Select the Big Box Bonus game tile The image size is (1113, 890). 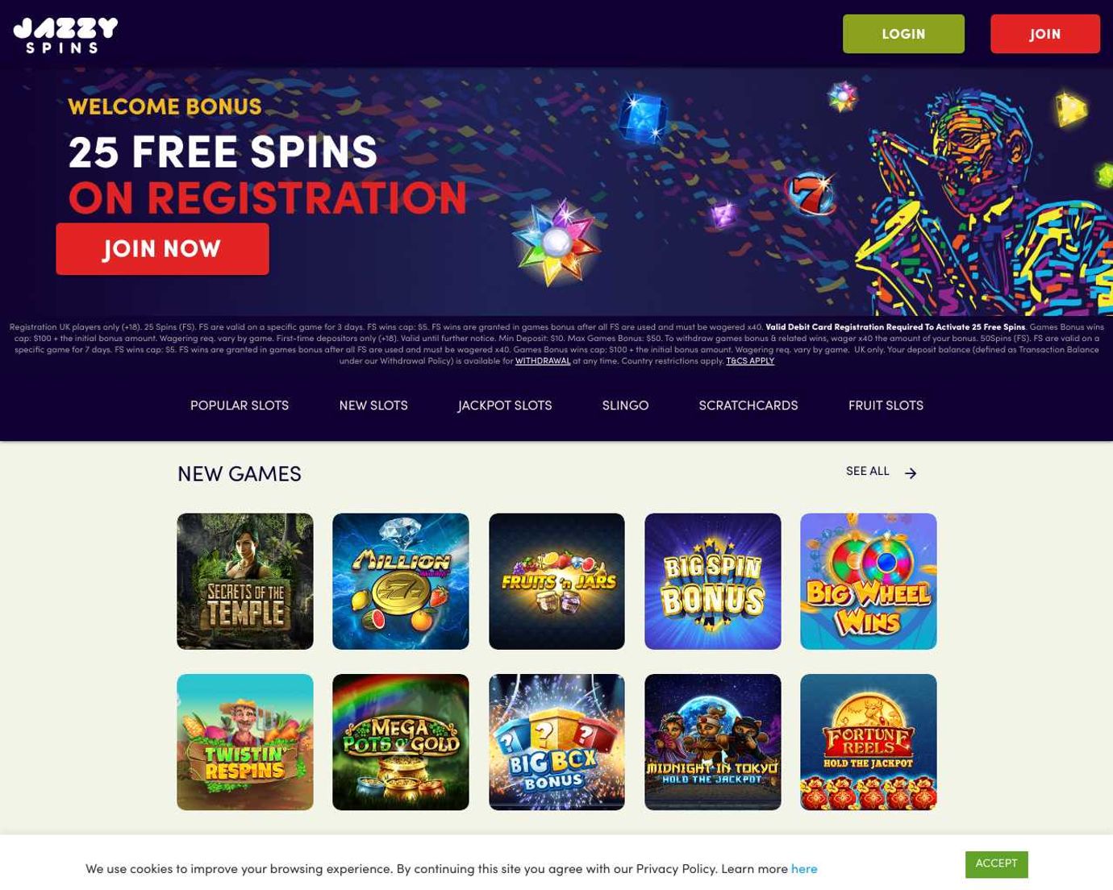pyautogui.click(x=556, y=742)
